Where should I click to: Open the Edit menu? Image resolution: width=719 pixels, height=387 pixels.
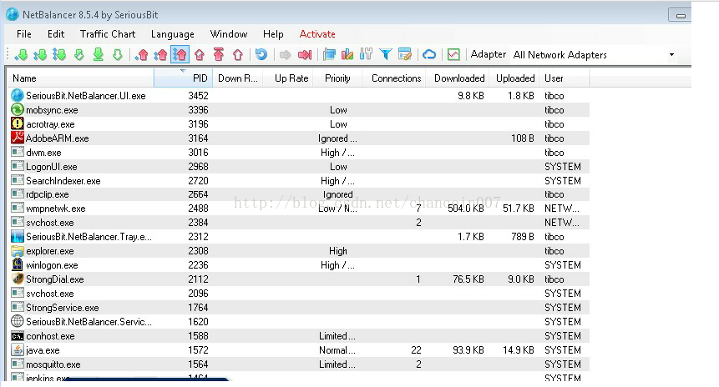point(56,34)
